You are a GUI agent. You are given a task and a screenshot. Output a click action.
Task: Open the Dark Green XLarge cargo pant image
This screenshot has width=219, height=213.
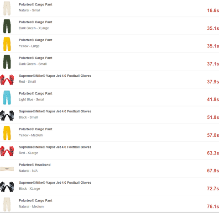coord(7,26)
